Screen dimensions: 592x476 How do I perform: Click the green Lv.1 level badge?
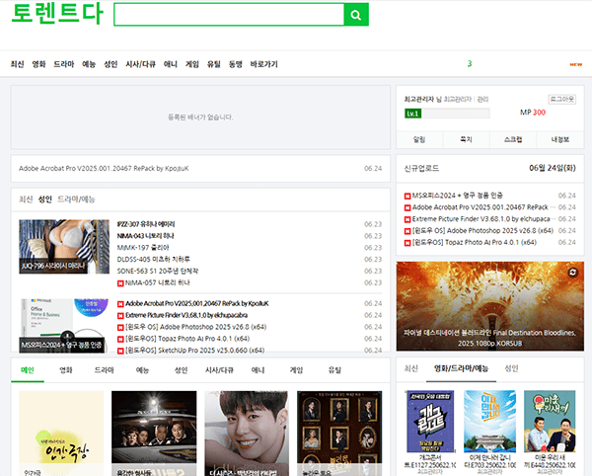412,114
